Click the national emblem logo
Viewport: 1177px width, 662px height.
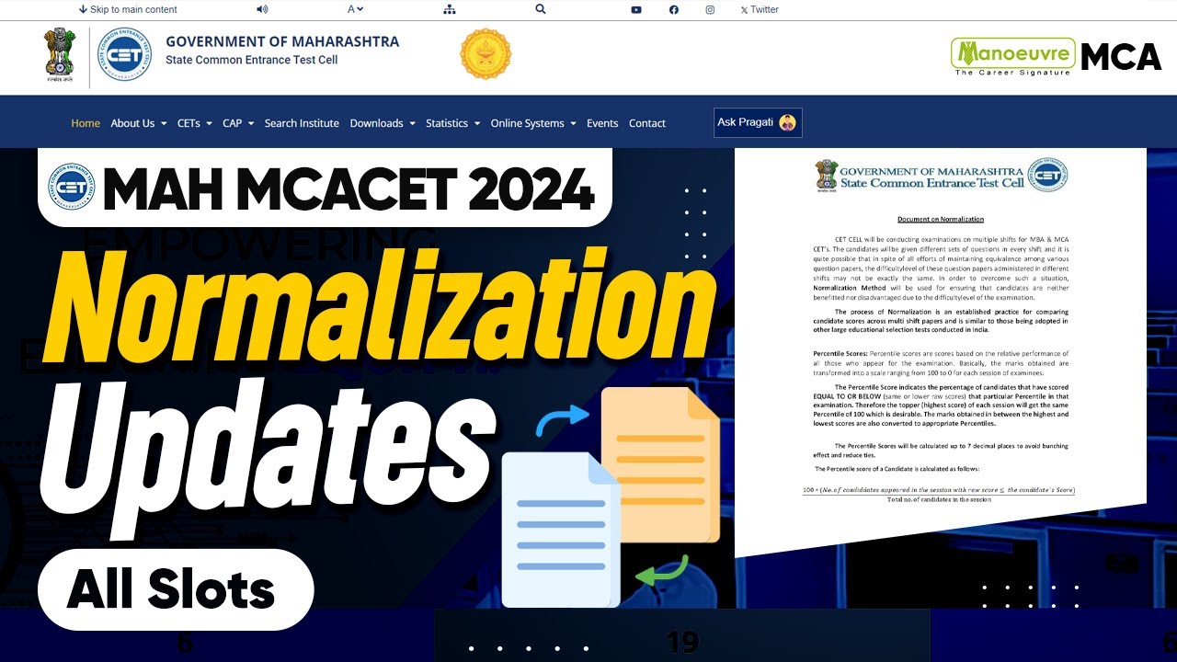click(59, 55)
